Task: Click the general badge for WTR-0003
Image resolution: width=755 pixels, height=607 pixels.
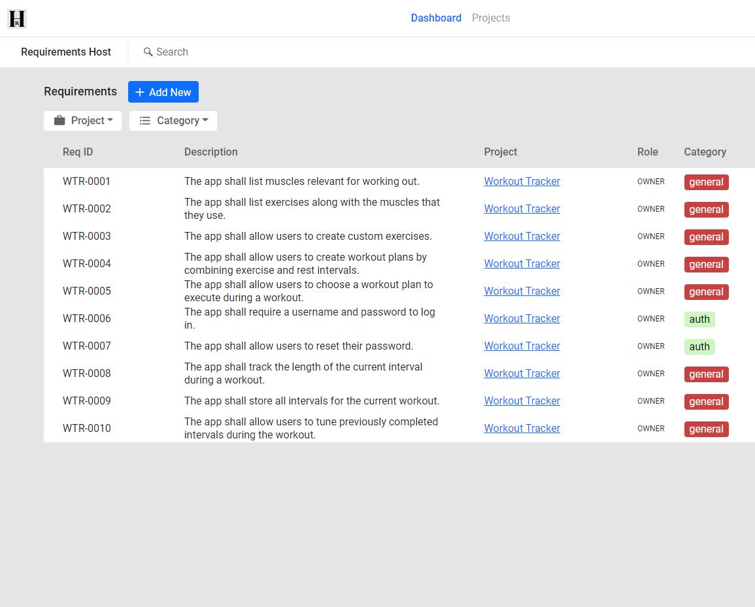Action: pos(706,237)
